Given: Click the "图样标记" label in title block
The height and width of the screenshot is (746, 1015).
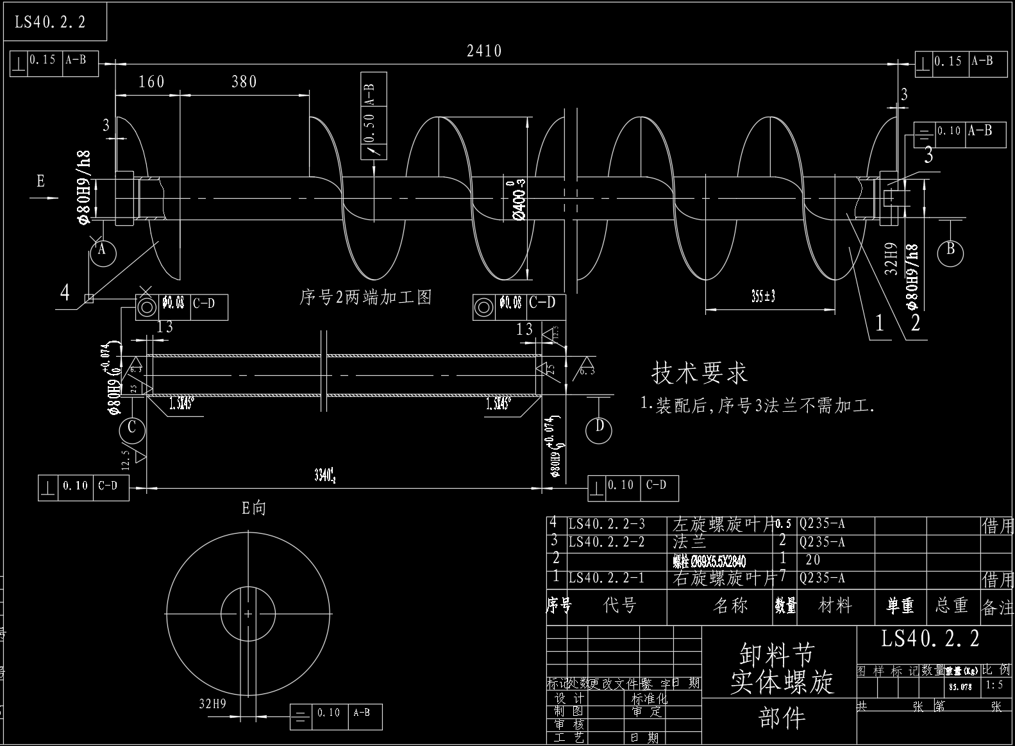Looking at the screenshot, I should pos(888,670).
